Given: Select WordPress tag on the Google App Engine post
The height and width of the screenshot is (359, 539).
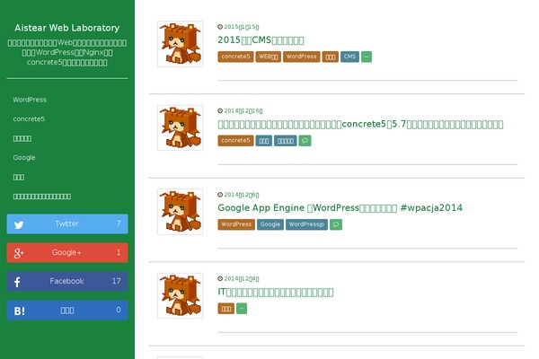Looking at the screenshot, I should [236, 224].
